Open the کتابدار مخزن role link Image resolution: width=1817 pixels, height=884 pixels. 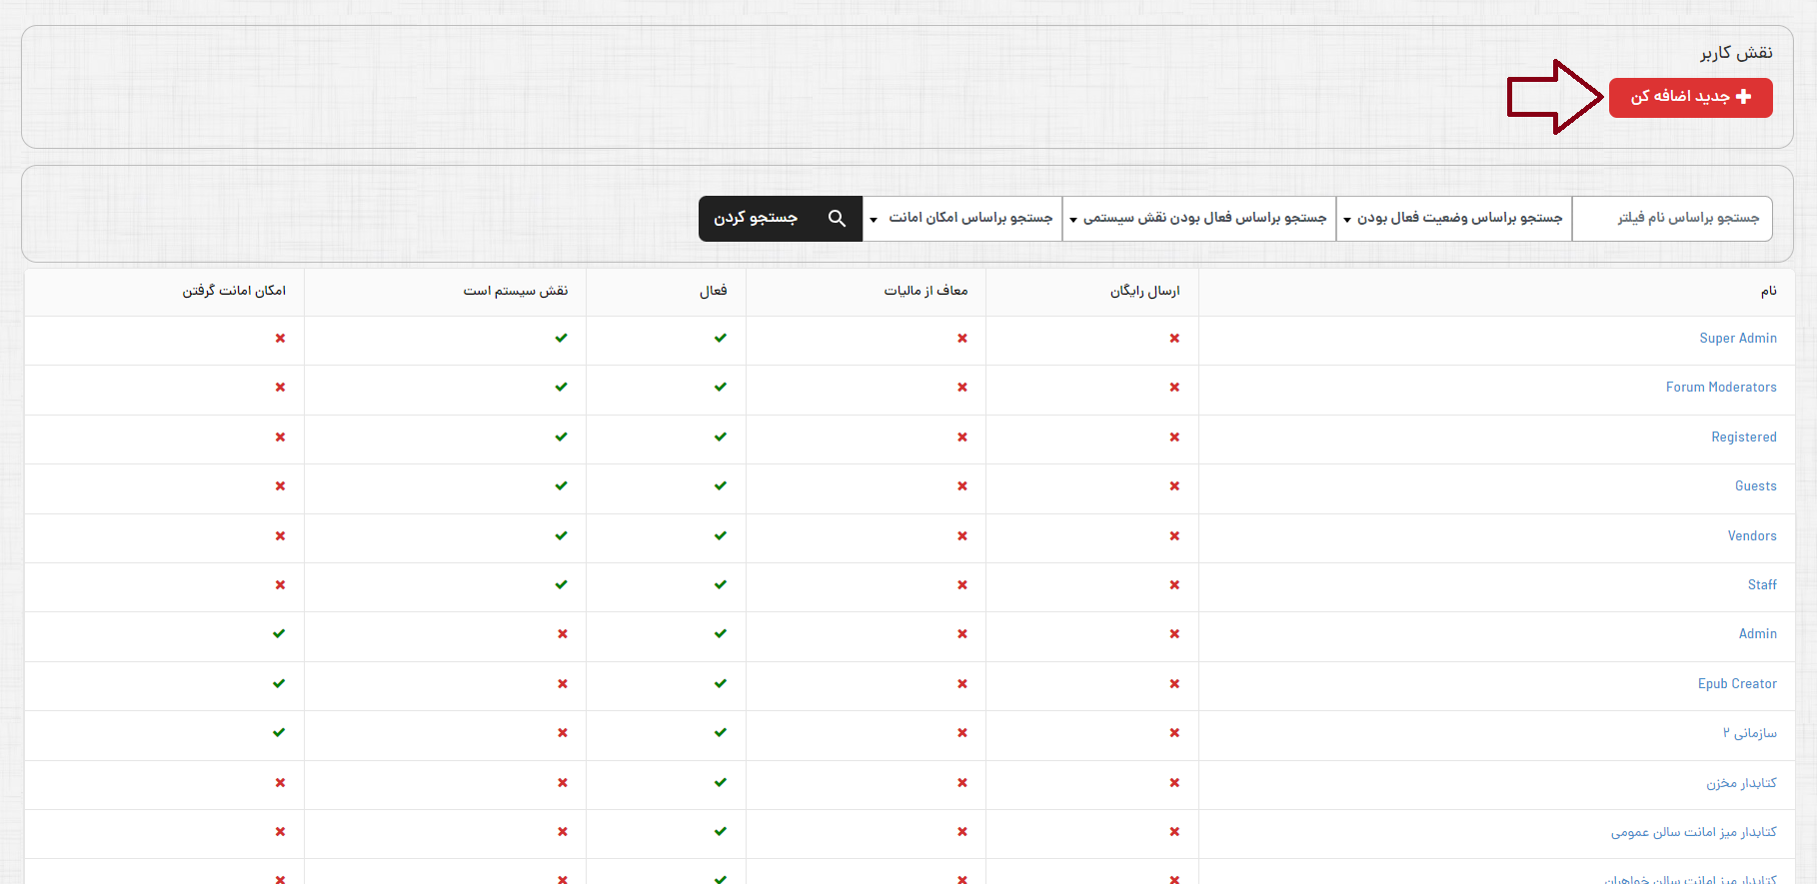(x=1741, y=783)
